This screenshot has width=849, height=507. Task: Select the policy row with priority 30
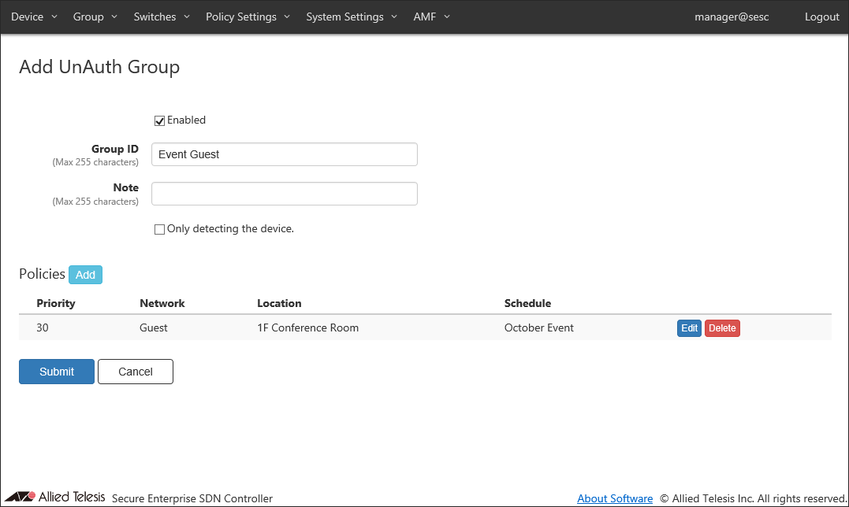[315, 328]
